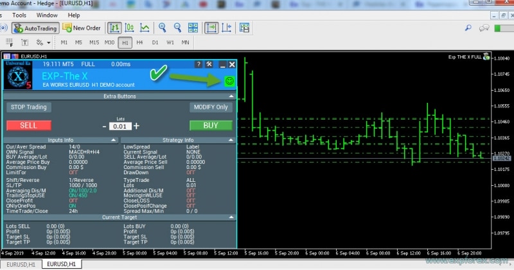Zoom in on the chart
The width and height of the screenshot is (514, 270).
point(163,28)
